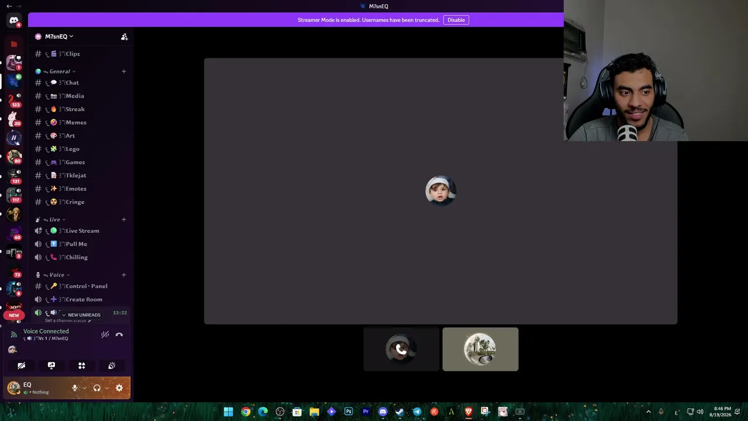Screen dimensions: 748x421
Task: Open the bunny server with 20 badge
Action: point(14,119)
